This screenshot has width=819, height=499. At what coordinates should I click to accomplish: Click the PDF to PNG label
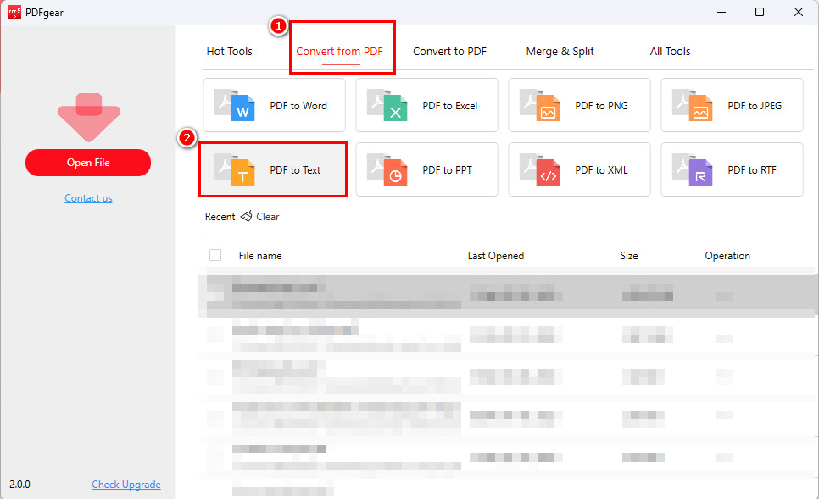(601, 105)
